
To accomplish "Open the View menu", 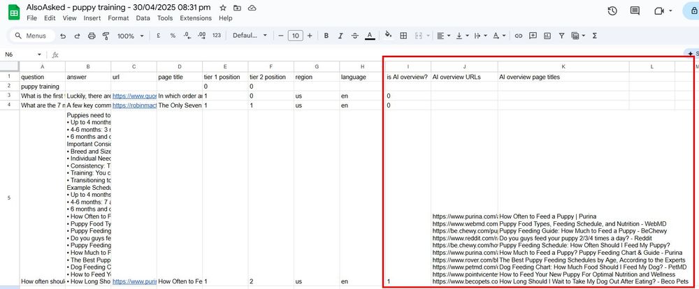I will pyautogui.click(x=69, y=18).
